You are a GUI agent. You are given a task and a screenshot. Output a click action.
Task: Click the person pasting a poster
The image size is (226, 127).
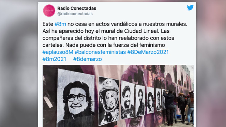tap(169, 107)
